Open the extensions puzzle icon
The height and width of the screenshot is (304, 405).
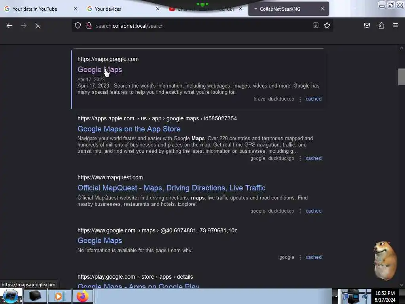click(381, 25)
